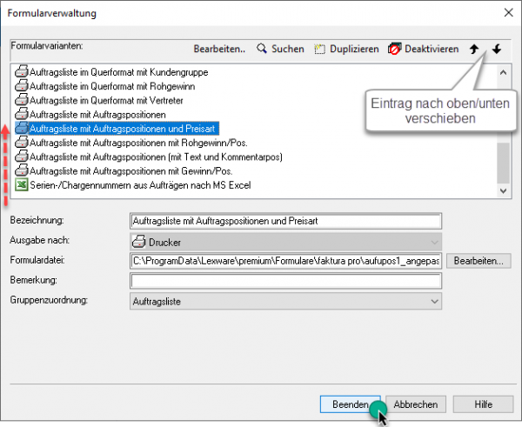This screenshot has width=522, height=427.
Task: Select entry ending mit Rohgewinn/Pos.
Action: tap(138, 143)
